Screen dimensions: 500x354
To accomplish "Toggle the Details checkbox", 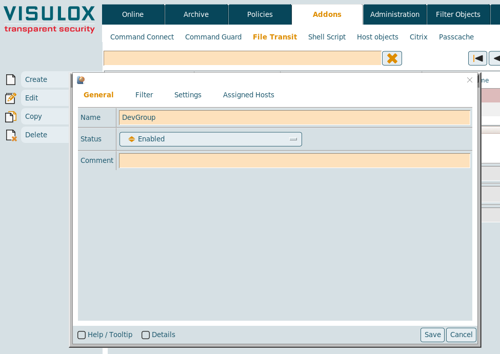I will [x=146, y=335].
